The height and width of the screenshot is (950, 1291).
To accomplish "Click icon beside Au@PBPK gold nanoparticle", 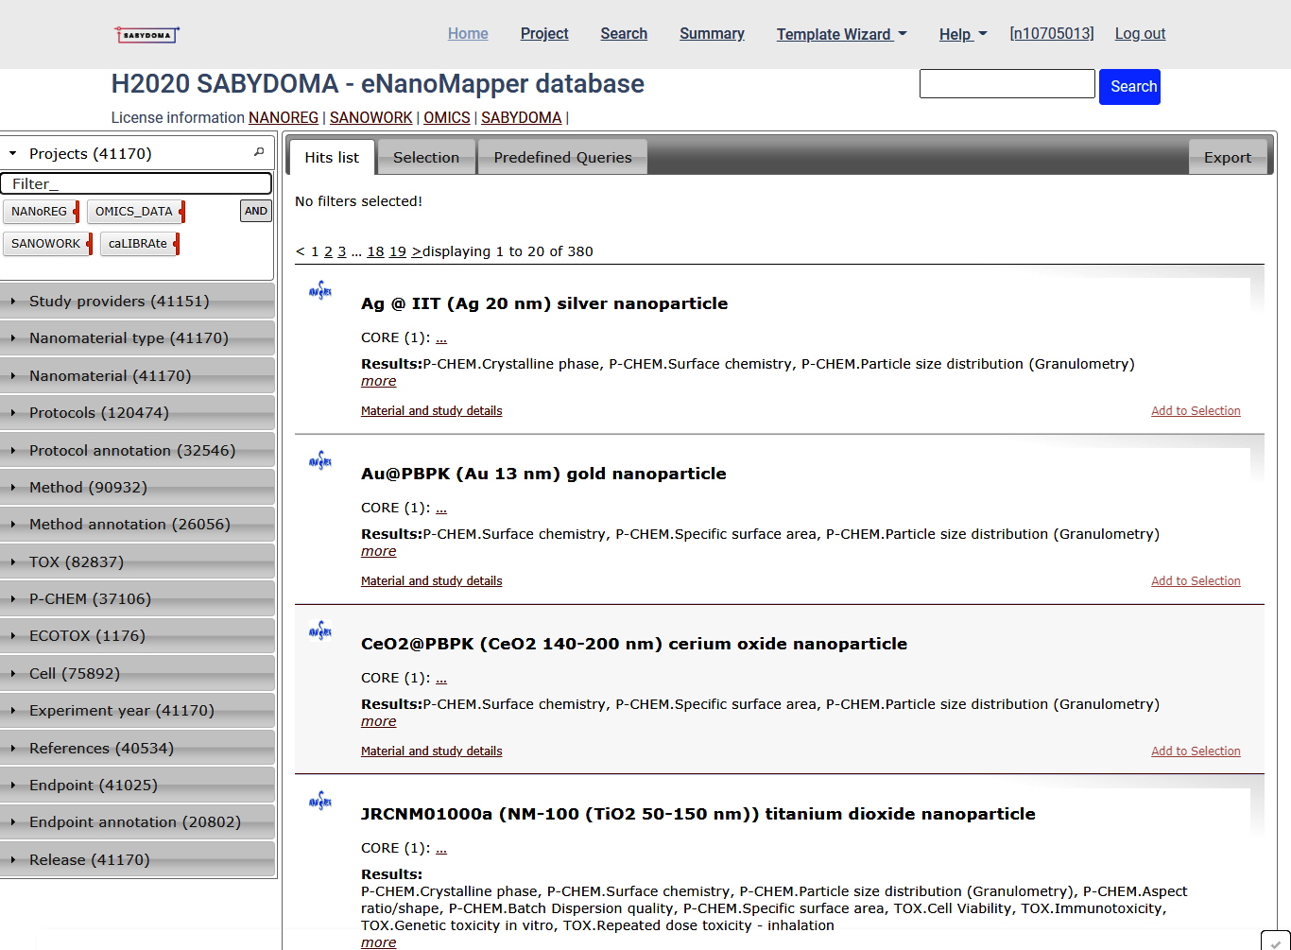I will pos(320,460).
